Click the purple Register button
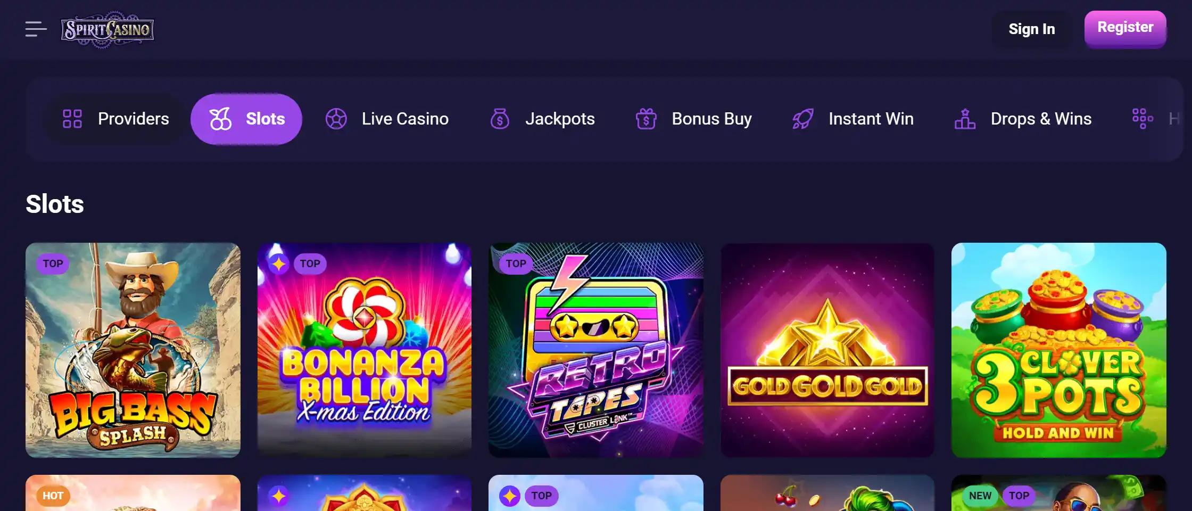 point(1125,28)
